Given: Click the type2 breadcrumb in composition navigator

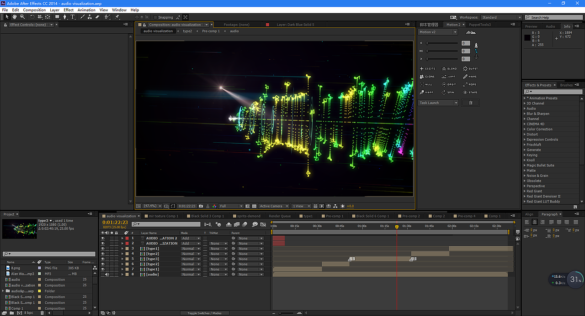Looking at the screenshot, I should pos(187,31).
